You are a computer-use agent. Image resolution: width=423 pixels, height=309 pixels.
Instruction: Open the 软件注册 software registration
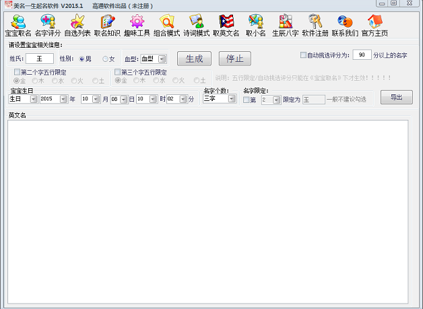tap(315, 26)
